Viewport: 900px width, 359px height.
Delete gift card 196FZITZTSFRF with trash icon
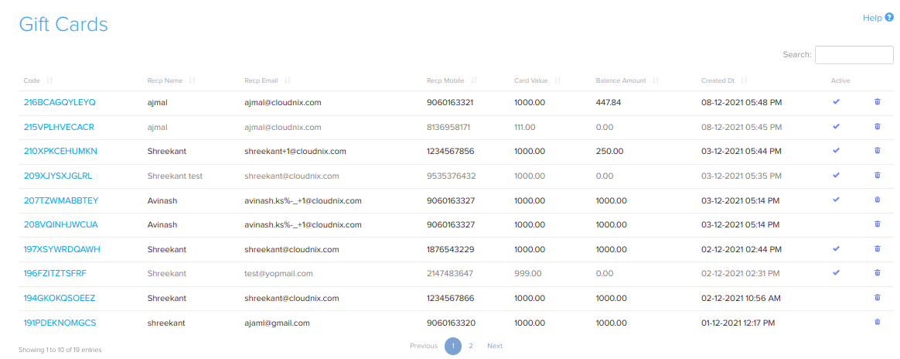877,272
